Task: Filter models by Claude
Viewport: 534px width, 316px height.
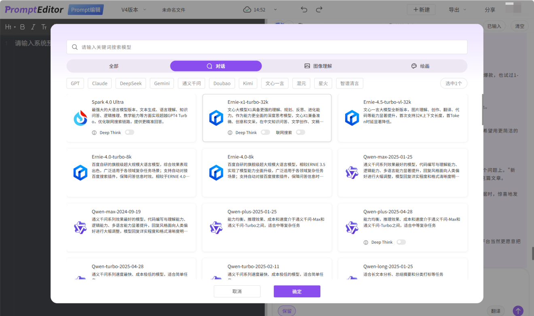Action: [100, 83]
